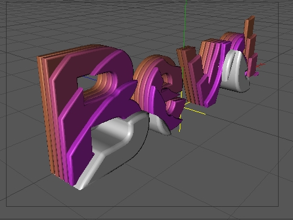
Task: Select the white dome beside letter v
Action: click(235, 72)
